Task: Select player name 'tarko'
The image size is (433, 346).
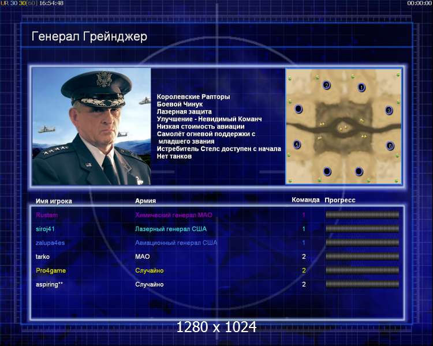Action: click(x=43, y=257)
